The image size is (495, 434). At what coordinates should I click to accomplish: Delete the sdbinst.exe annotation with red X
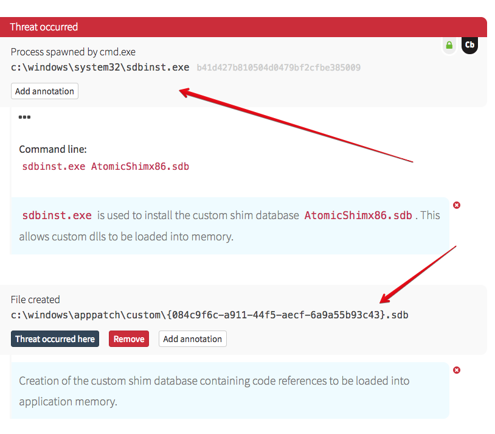457,205
